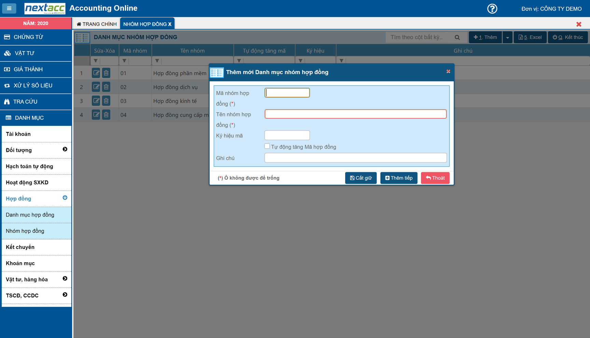Screen dimensions: 590x338
Task: Click trash icon for row 04
Action: point(106,115)
